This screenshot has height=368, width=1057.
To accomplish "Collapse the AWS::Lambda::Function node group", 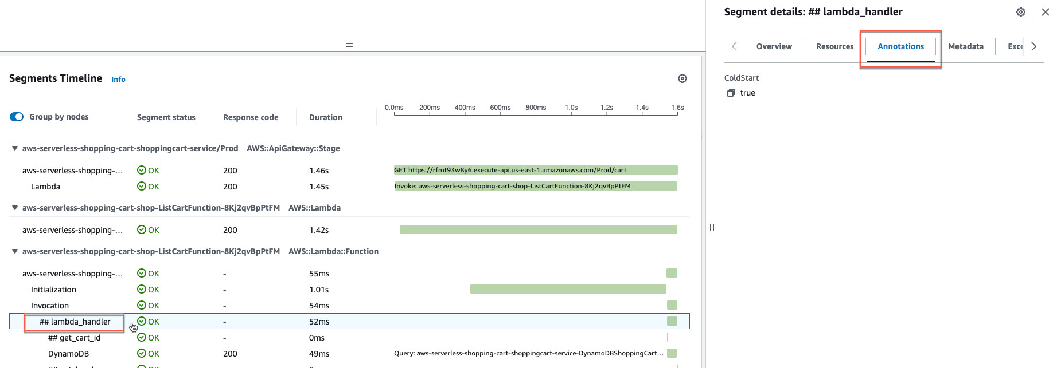I will 15,251.
